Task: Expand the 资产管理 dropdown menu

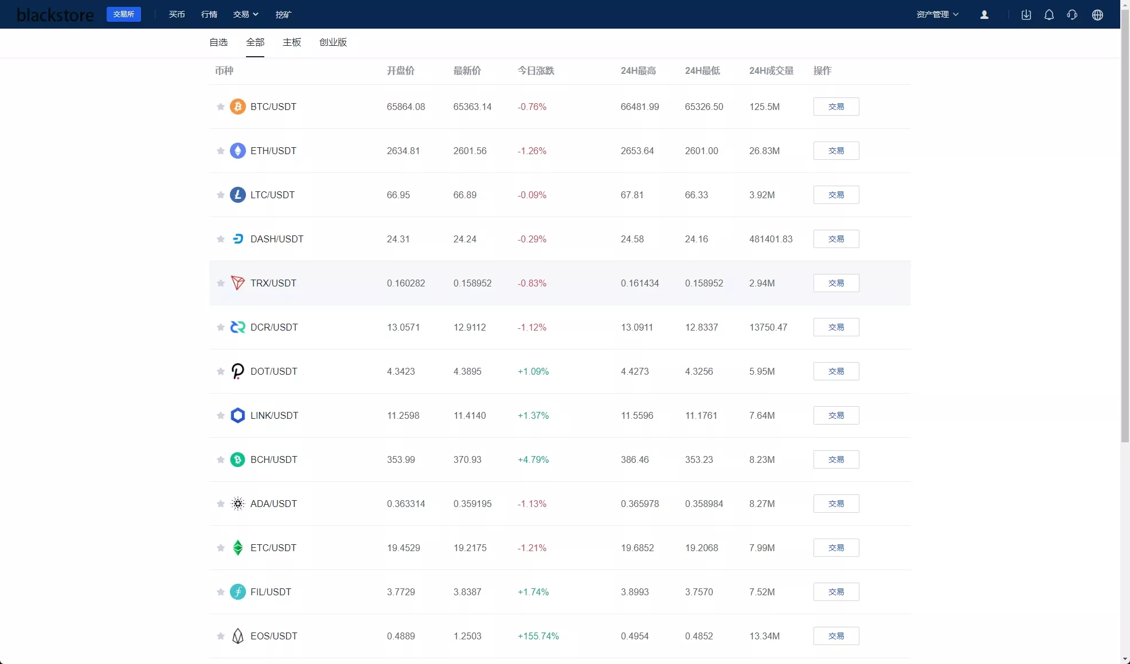Action: pos(937,14)
